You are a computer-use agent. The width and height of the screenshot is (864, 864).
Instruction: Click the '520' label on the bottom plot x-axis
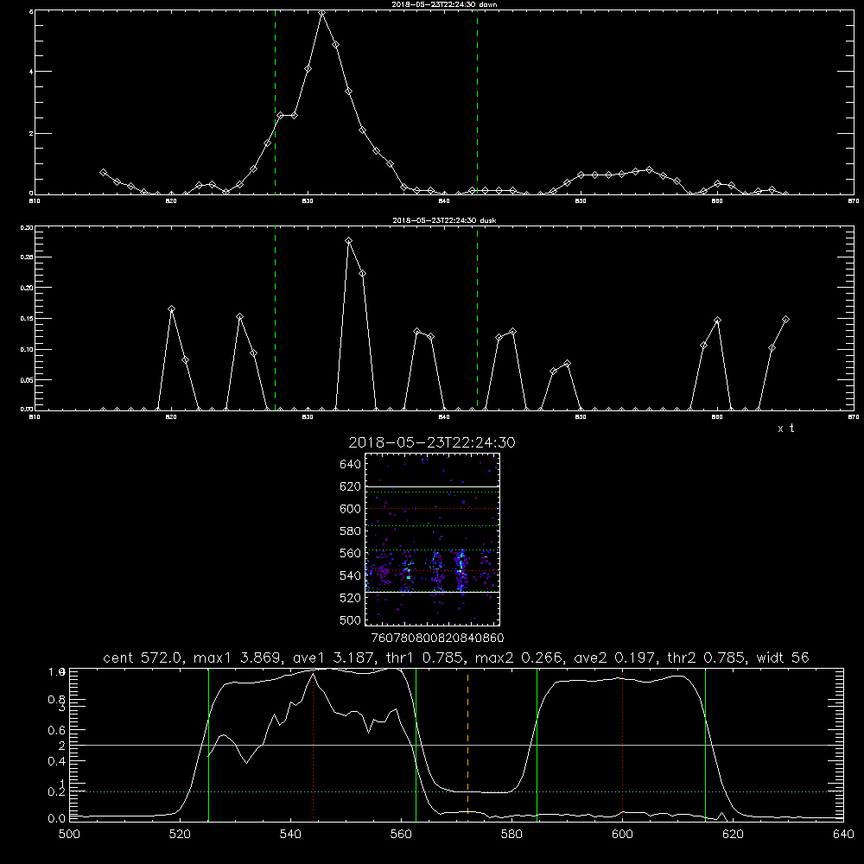tap(181, 835)
